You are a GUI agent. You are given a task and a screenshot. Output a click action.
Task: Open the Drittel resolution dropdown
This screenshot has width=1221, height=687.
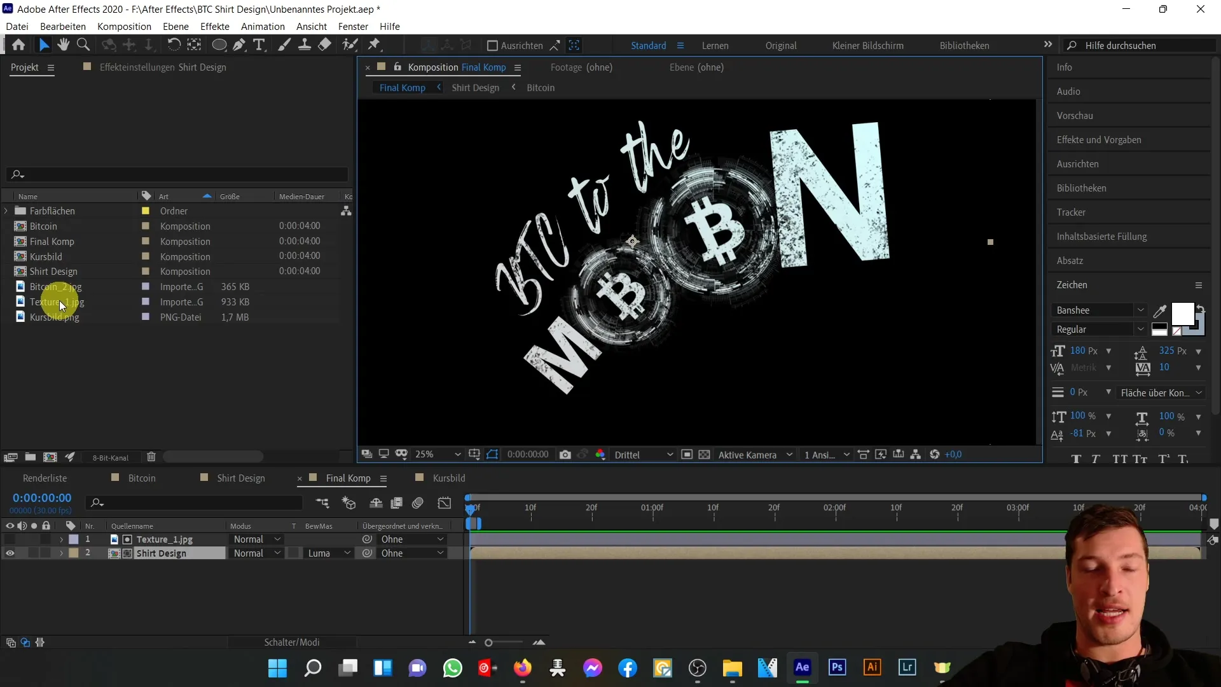[x=644, y=454]
